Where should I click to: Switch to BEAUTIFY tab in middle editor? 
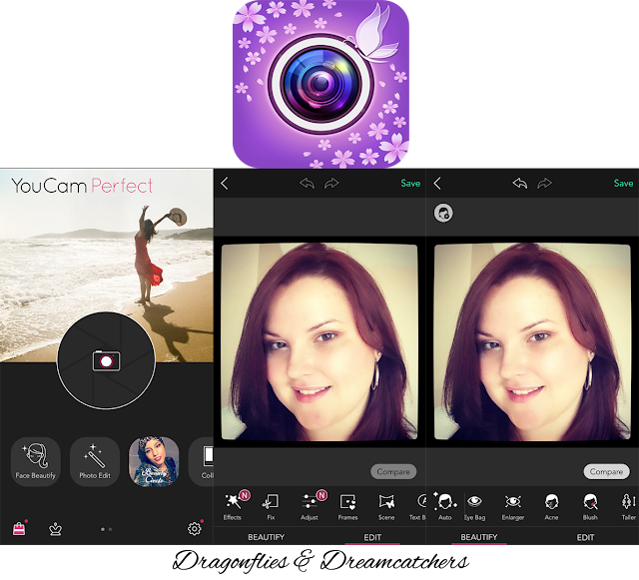267,537
